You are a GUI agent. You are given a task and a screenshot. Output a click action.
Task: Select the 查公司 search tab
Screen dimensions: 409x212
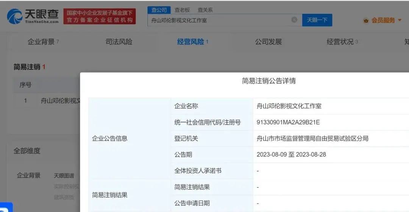point(159,10)
